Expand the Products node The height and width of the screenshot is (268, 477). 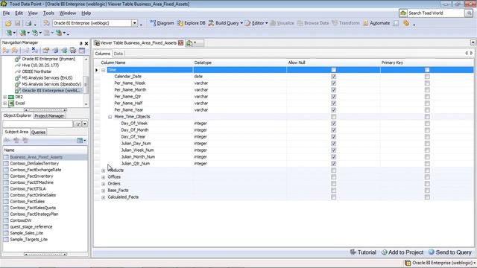104,170
